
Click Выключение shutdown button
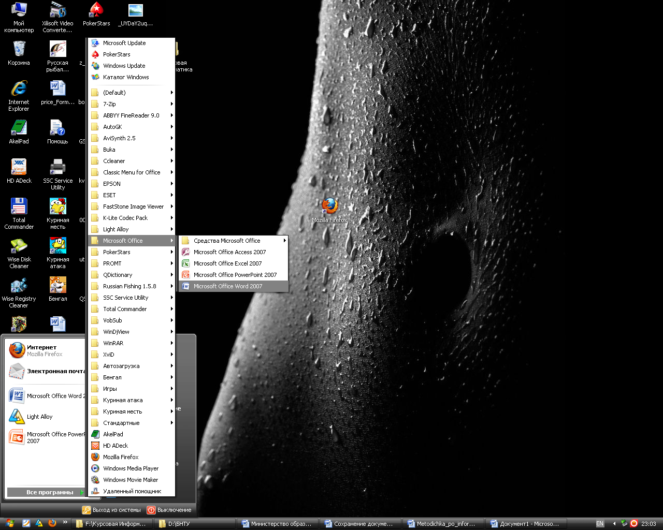169,510
